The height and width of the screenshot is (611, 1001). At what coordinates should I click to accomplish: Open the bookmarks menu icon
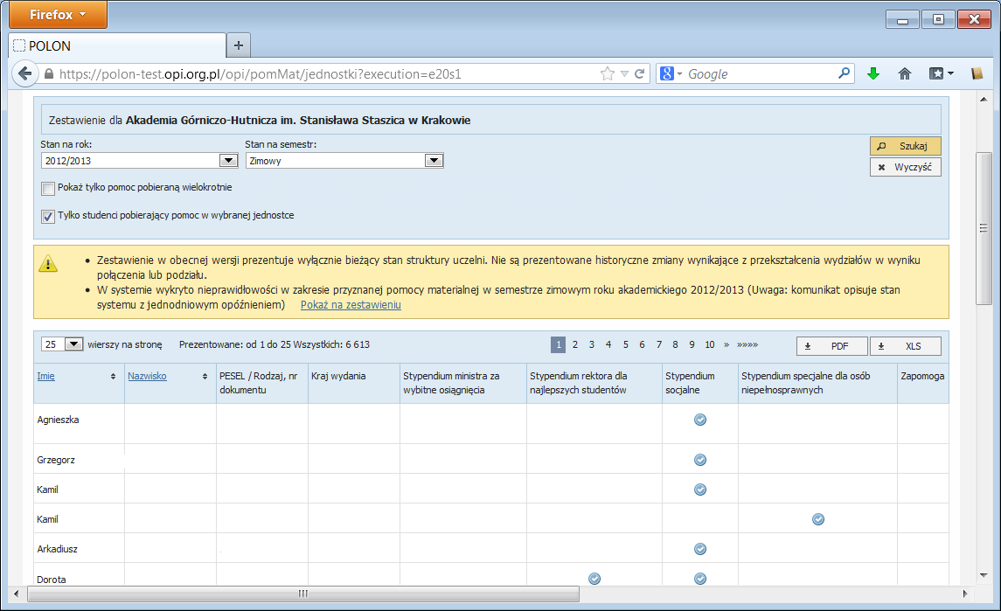tap(936, 74)
